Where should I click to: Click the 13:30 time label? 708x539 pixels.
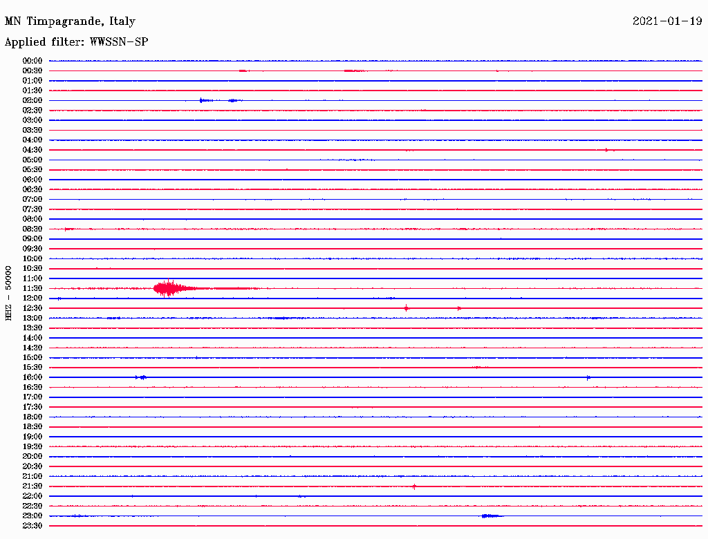click(32, 328)
